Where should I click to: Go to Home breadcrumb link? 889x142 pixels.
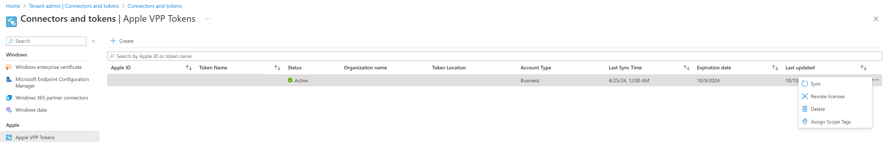(13, 6)
